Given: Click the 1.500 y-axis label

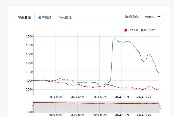Looking at the screenshot, I should pyautogui.click(x=29, y=37).
